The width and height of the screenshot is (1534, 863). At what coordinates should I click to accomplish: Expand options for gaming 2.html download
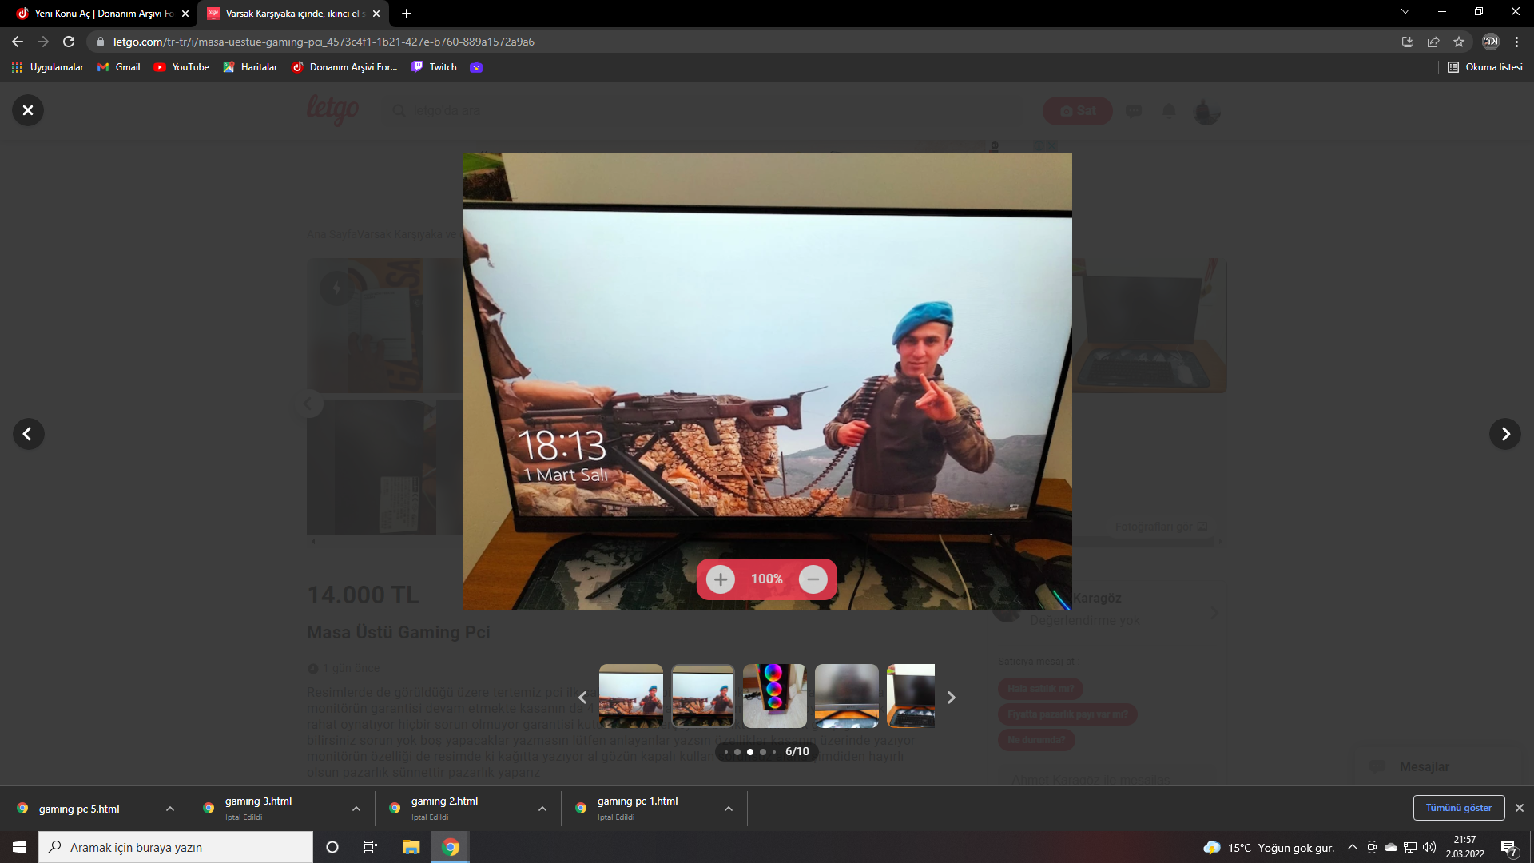pos(542,809)
